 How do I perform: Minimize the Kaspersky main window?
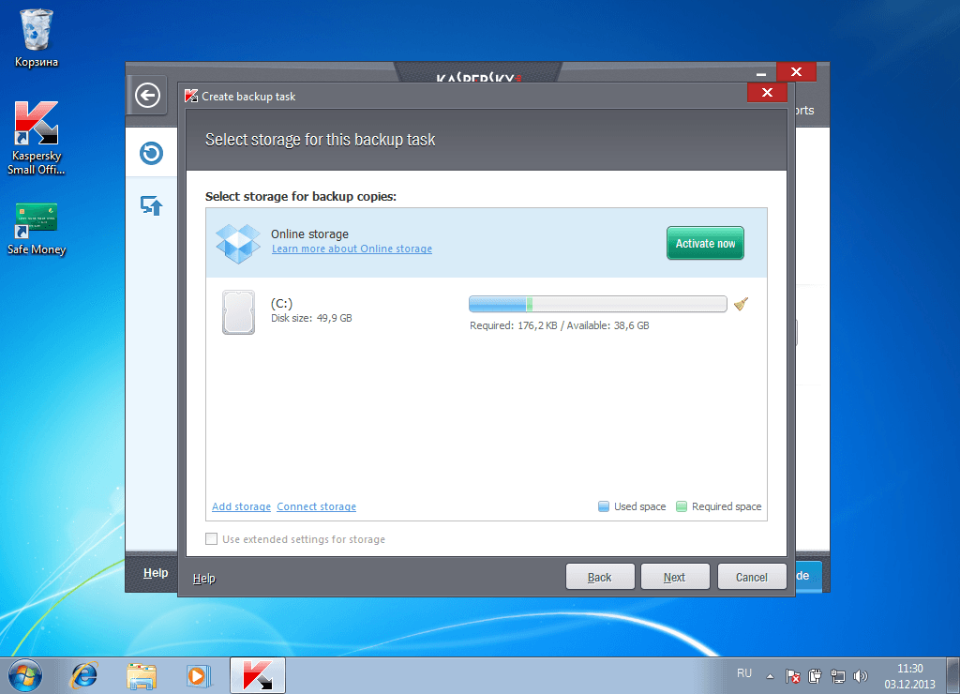point(761,73)
